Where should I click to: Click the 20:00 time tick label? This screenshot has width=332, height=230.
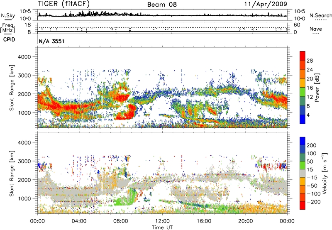click(x=246, y=221)
